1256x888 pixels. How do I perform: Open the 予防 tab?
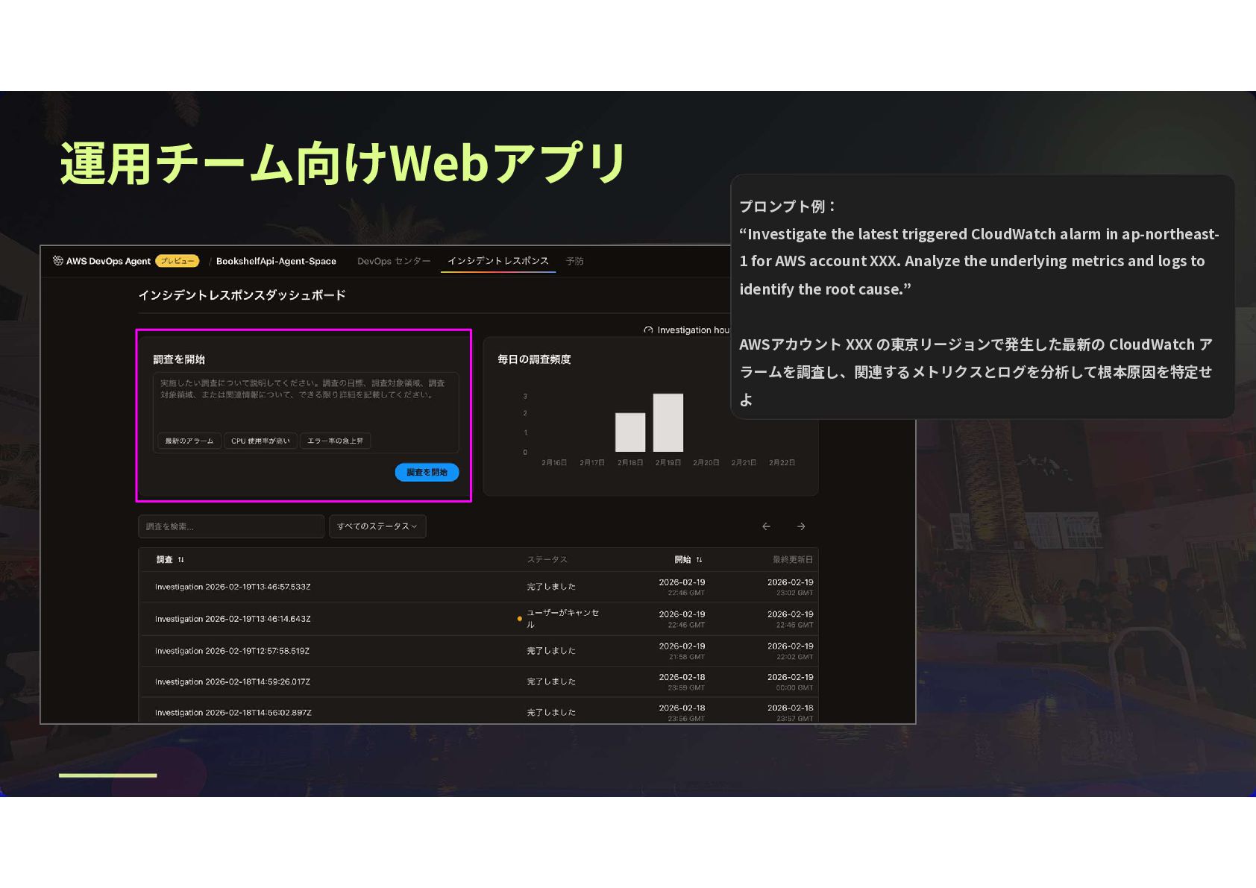click(574, 262)
